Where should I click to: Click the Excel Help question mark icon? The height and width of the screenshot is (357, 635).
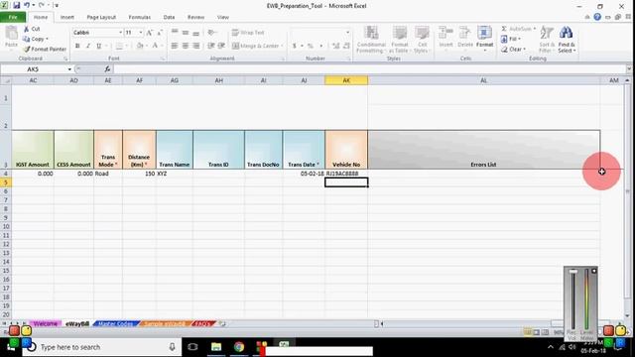coord(597,17)
